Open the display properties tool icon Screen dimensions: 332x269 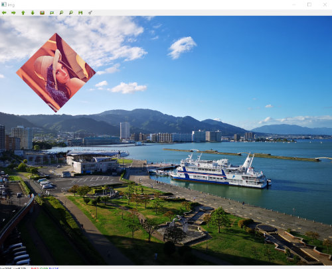90,13
